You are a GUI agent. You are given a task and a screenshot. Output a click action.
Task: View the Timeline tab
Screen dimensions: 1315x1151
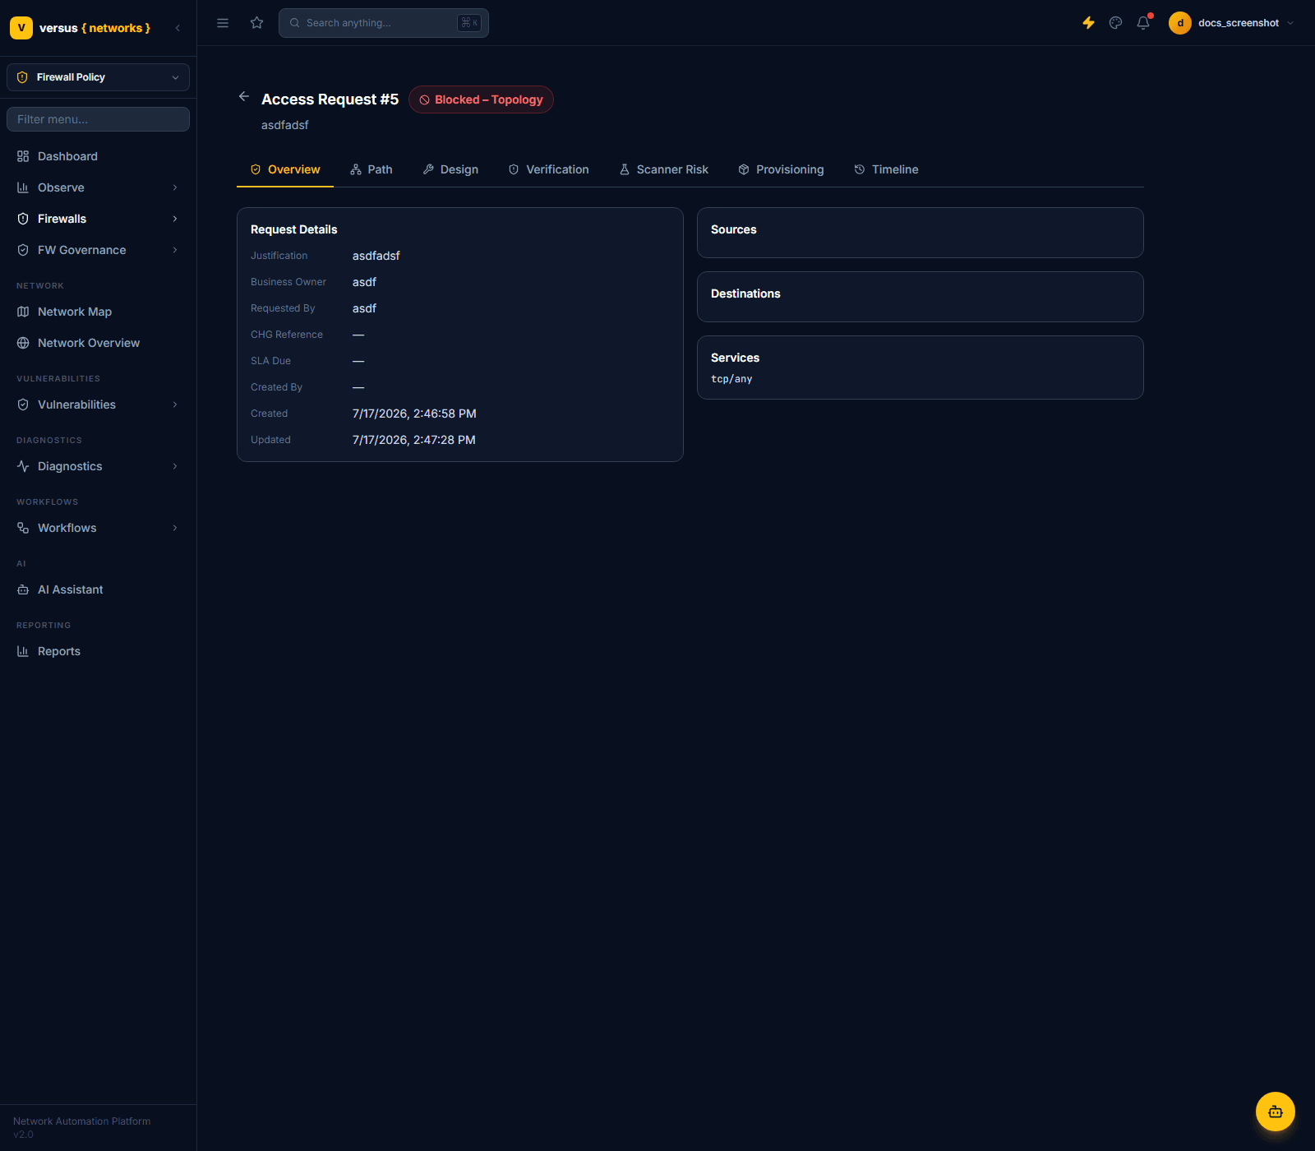click(x=886, y=169)
